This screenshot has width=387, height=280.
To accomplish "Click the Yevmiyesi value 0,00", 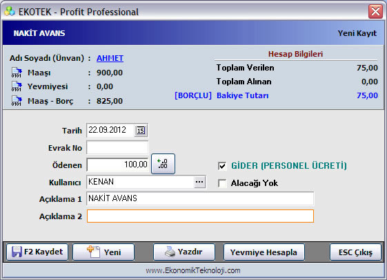I will pyautogui.click(x=105, y=86).
